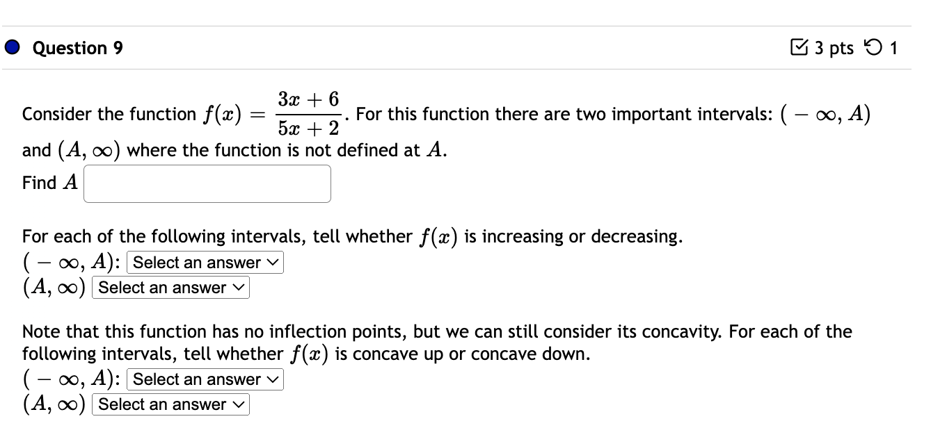Open the concavity dropdown for interval (A, ∞)
This screenshot has width=931, height=428.
[x=170, y=404]
